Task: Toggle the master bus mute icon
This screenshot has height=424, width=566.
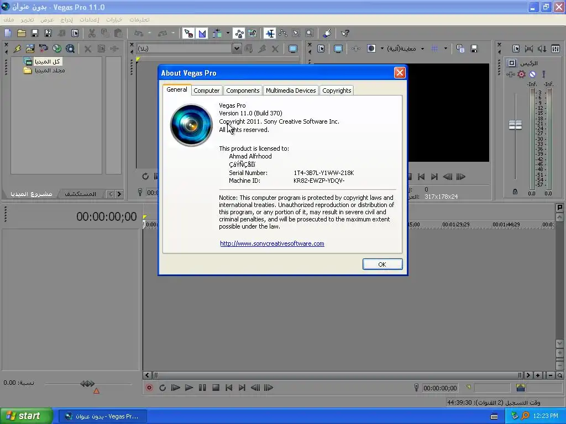Action: (532, 75)
